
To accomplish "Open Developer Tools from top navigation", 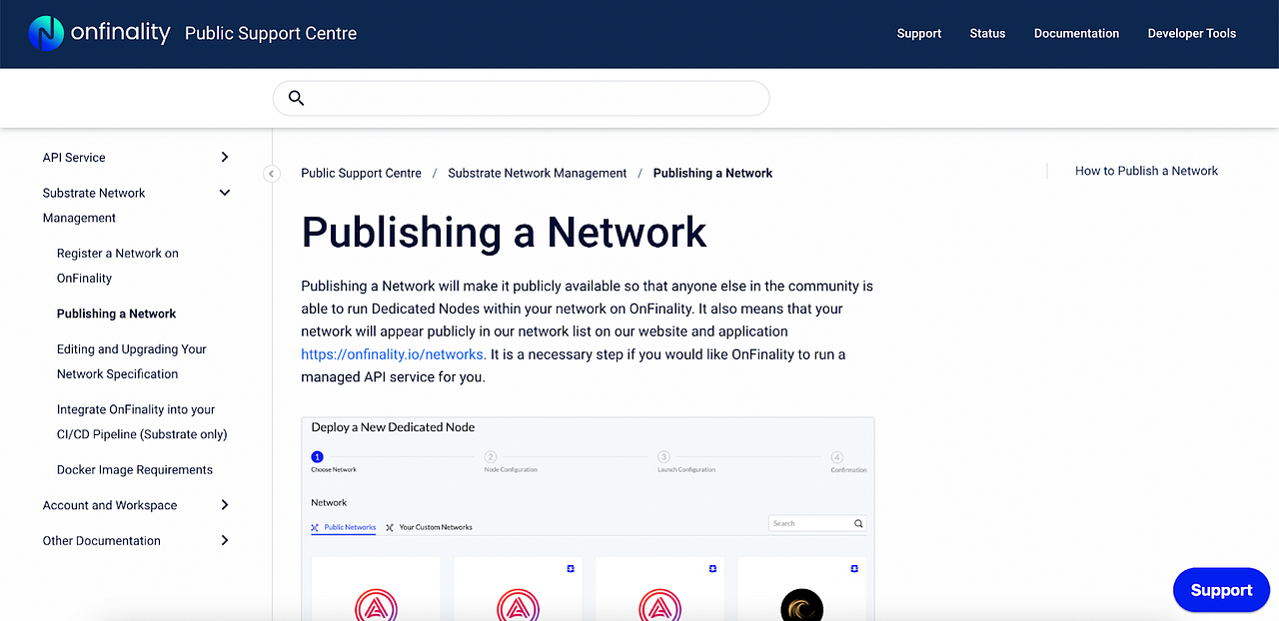I will coord(1192,33).
